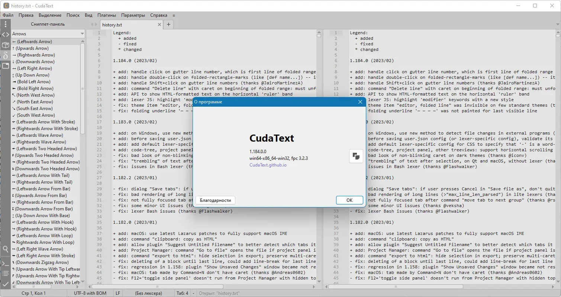This screenshot has width=561, height=297.
Task: Click the CudaText app icon in title bar
Action: click(6, 6)
